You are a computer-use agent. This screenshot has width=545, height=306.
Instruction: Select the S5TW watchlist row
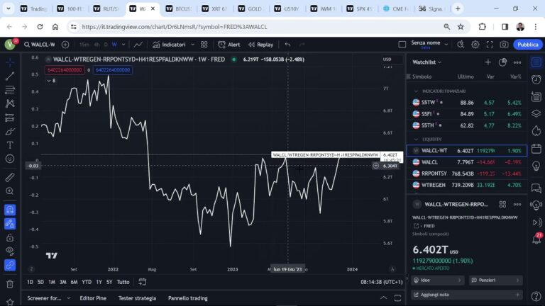[467, 102]
